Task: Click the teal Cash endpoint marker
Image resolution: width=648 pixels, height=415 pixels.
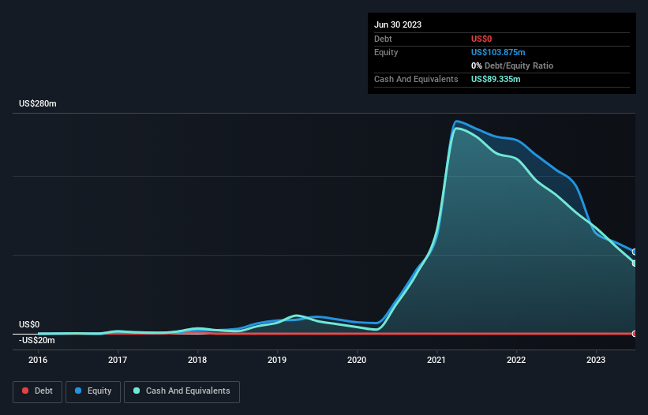Action: 635,263
